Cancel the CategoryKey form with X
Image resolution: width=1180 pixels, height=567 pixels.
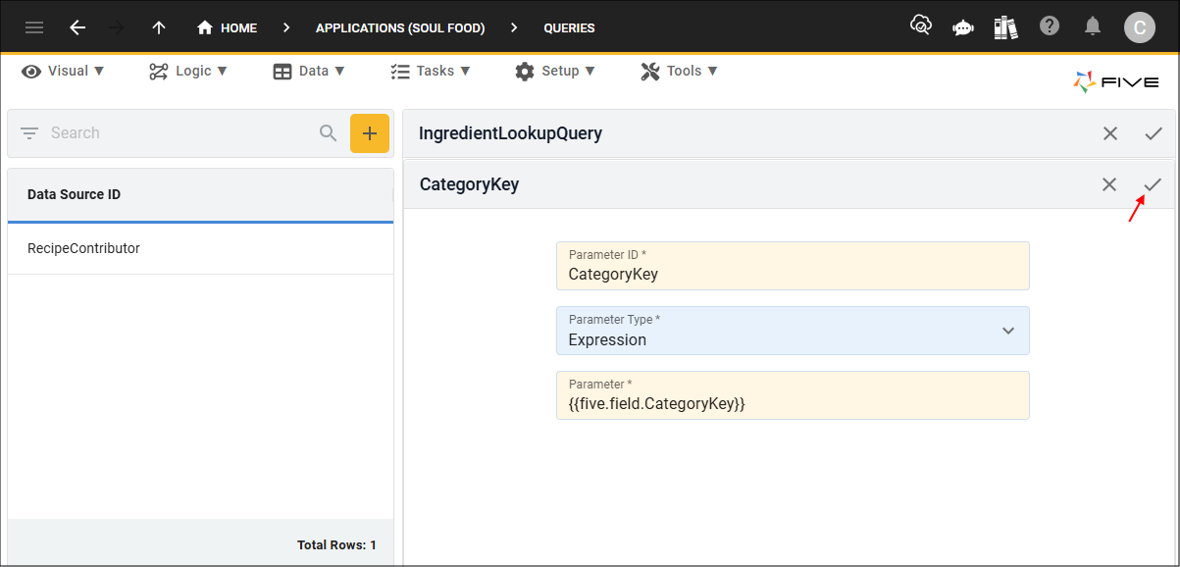pos(1109,184)
